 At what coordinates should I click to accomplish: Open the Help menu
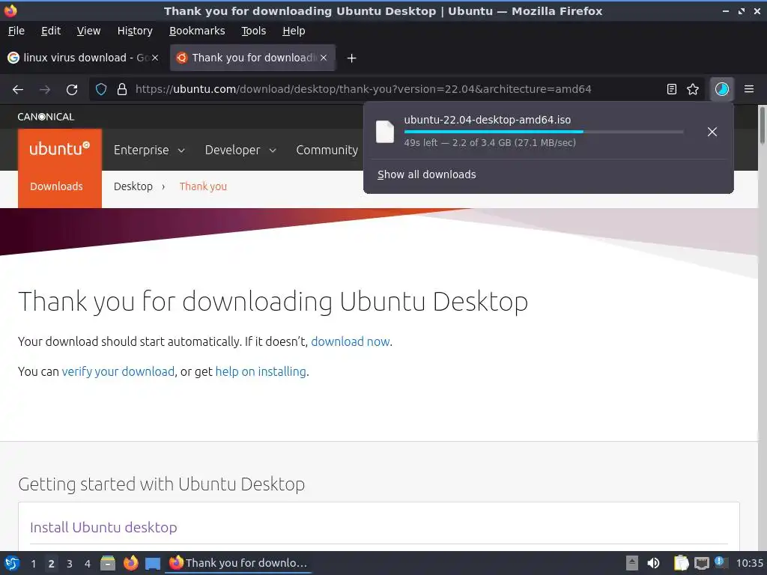[294, 31]
